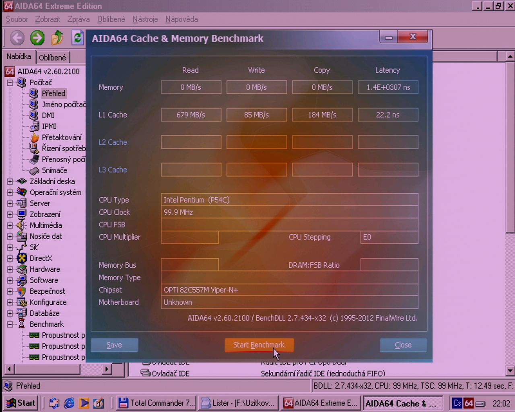Expand the Zobrazení tree node
515x412 pixels.
click(10, 214)
